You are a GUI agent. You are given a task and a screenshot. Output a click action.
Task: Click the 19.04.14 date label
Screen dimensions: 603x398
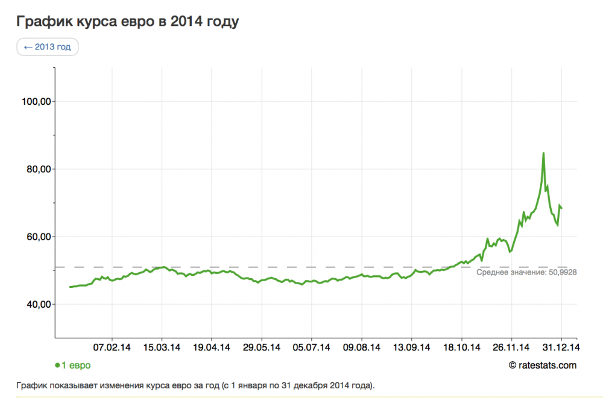(212, 347)
